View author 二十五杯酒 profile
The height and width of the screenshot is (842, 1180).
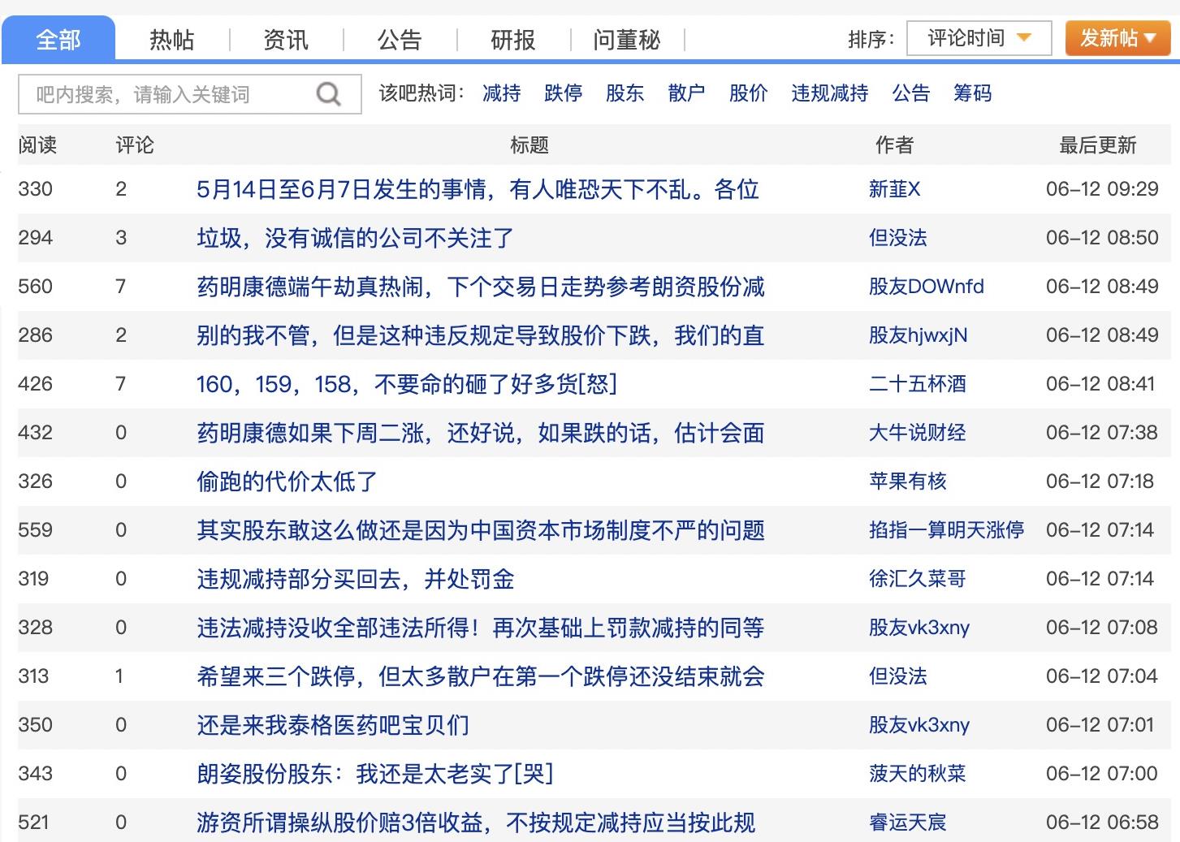[x=918, y=384]
